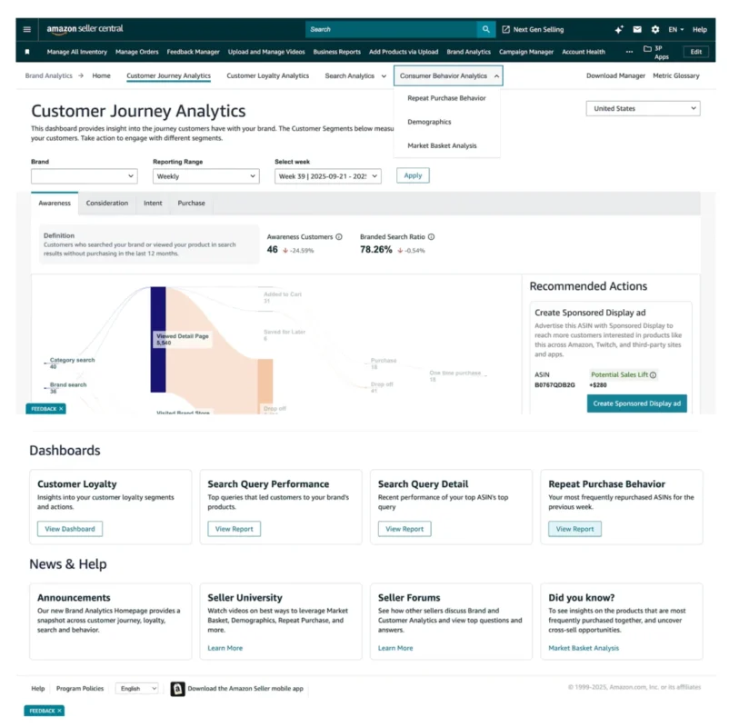Viewport: 739px width, 727px height.
Task: Click the pin icon on the navigation bar
Action: click(27, 52)
